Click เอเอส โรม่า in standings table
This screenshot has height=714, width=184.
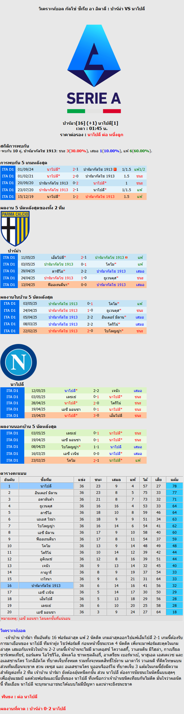[46, 519]
